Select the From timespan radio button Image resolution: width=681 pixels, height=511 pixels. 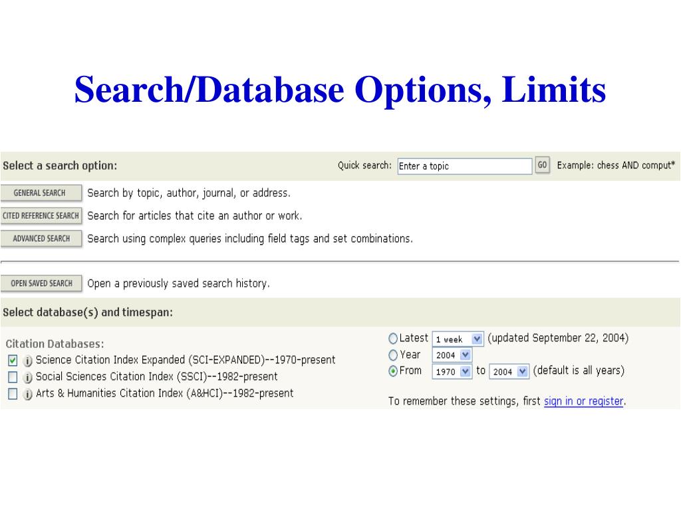click(x=392, y=371)
